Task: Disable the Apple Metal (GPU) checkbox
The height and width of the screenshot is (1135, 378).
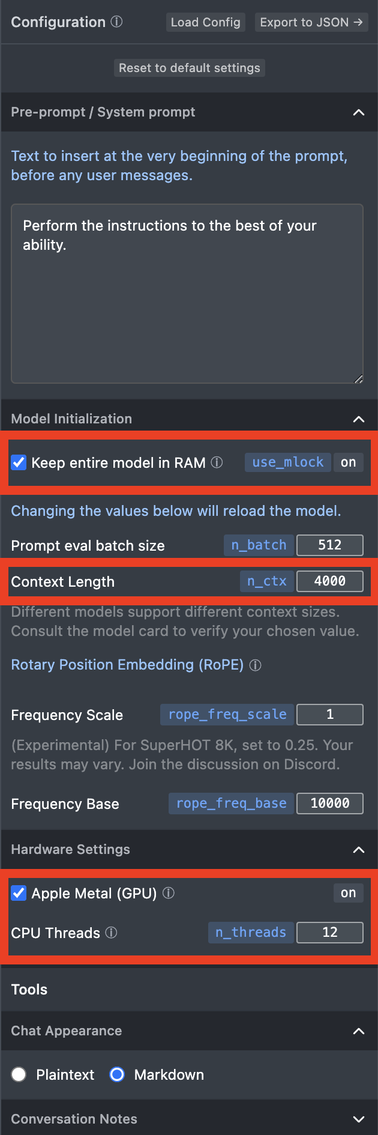Action: point(19,893)
